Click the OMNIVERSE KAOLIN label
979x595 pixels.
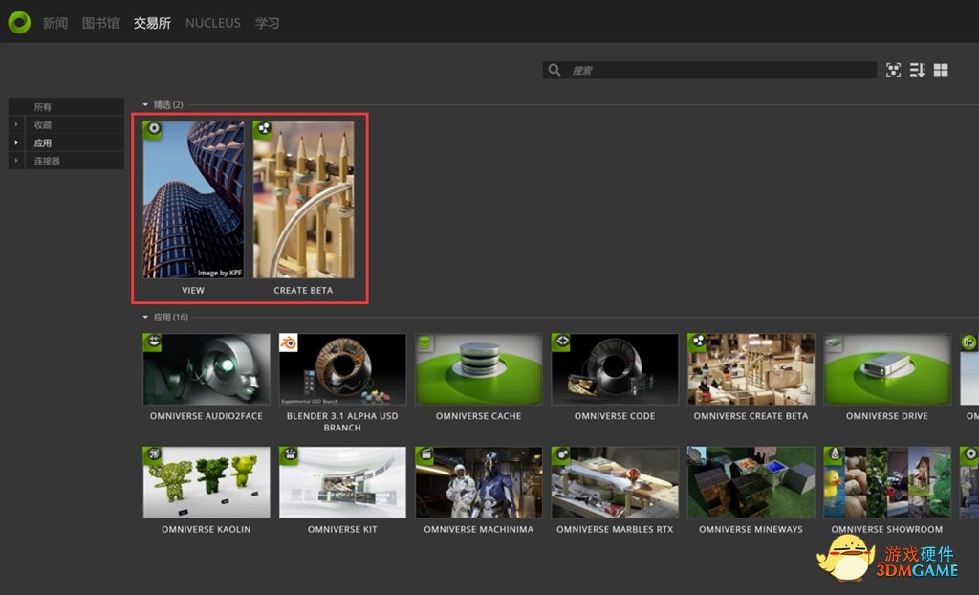[207, 529]
